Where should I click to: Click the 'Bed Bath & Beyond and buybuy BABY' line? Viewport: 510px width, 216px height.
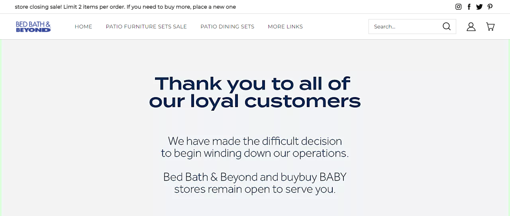pyautogui.click(x=255, y=177)
